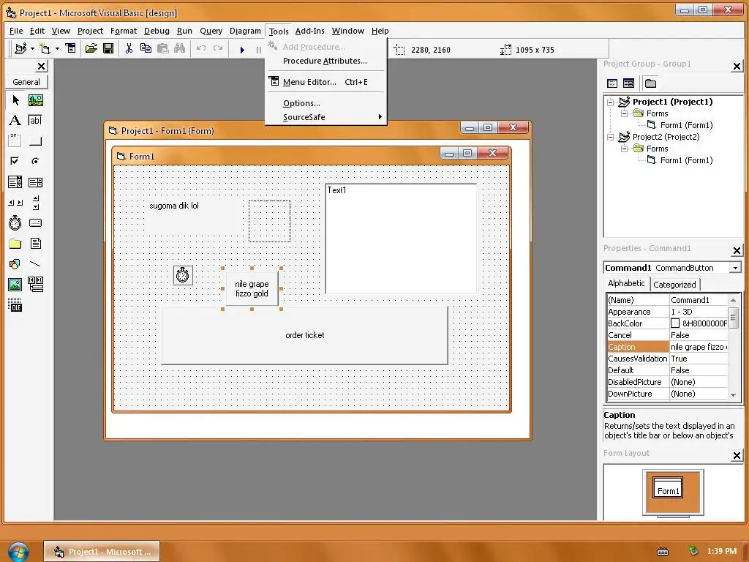Collapse the Project2 tree node

point(611,137)
